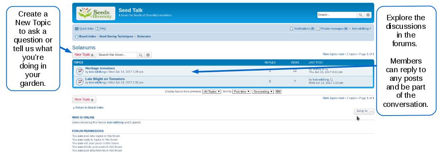Click bob-wildfong author under Late Blight topic

coord(98,83)
